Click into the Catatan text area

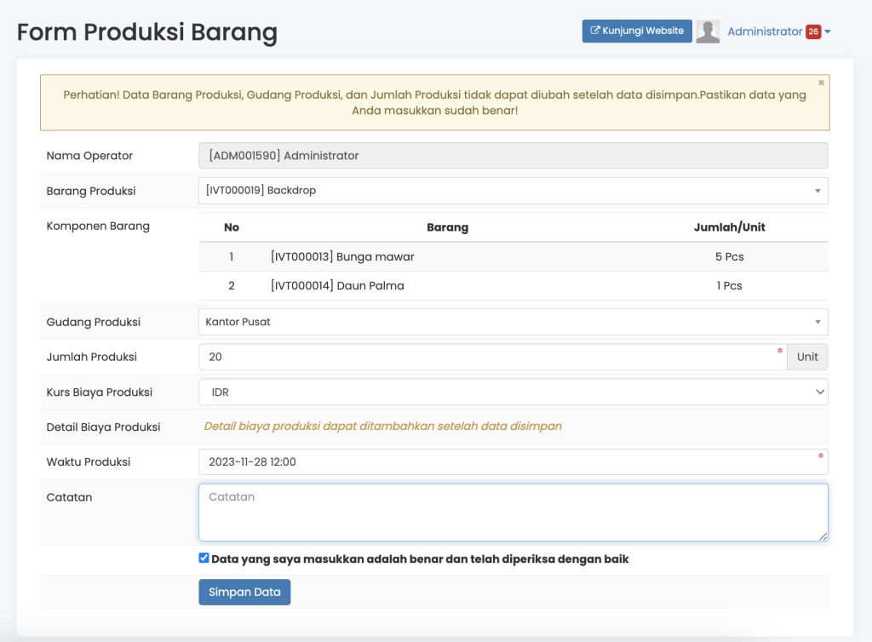(513, 513)
